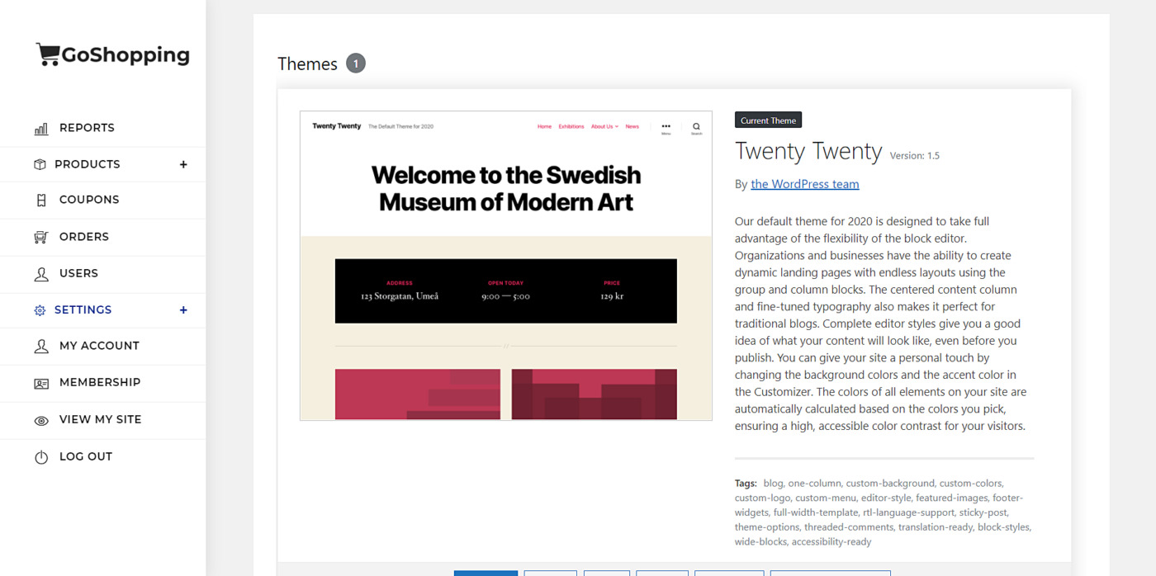The height and width of the screenshot is (576, 1156).
Task: Follow the WordPress team link
Action: point(805,184)
